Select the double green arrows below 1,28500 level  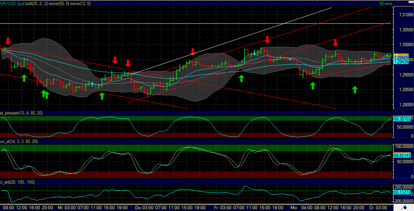point(44,94)
